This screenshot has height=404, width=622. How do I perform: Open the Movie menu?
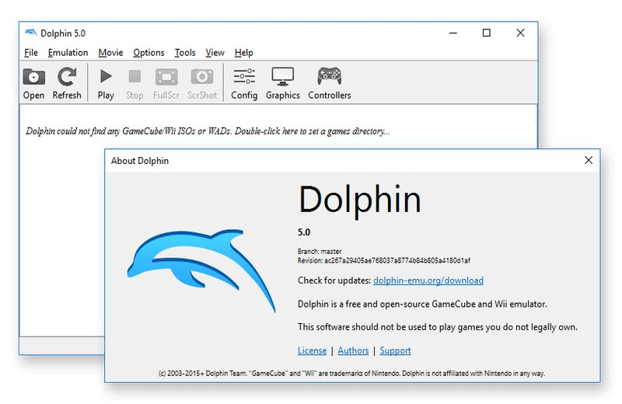point(110,52)
